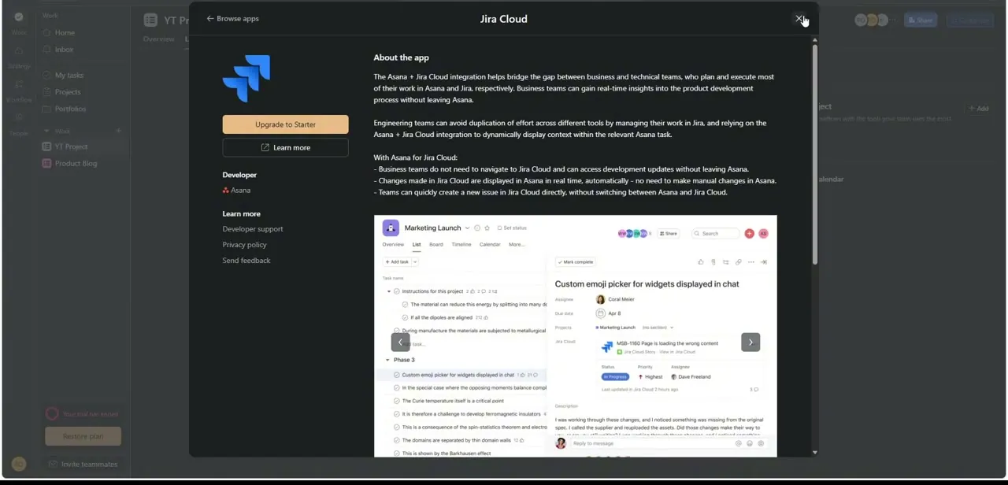The image size is (1008, 485).
Task: Add new item with Work section plus
Action: (x=118, y=131)
